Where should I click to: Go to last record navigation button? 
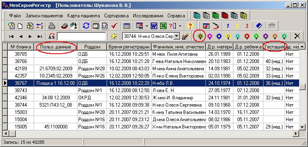[x=39, y=36]
